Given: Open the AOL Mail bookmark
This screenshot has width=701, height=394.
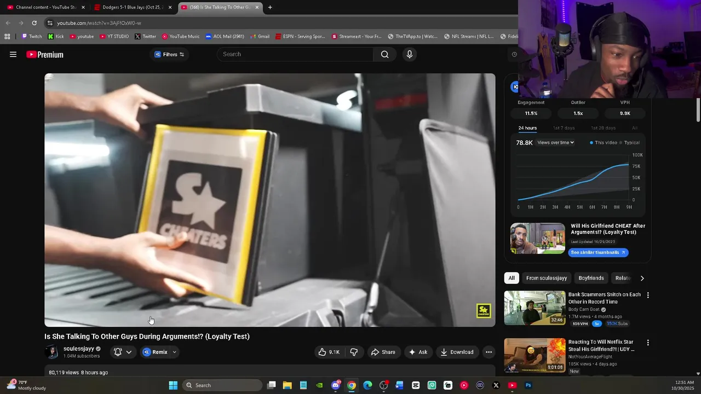Looking at the screenshot, I should [225, 37].
